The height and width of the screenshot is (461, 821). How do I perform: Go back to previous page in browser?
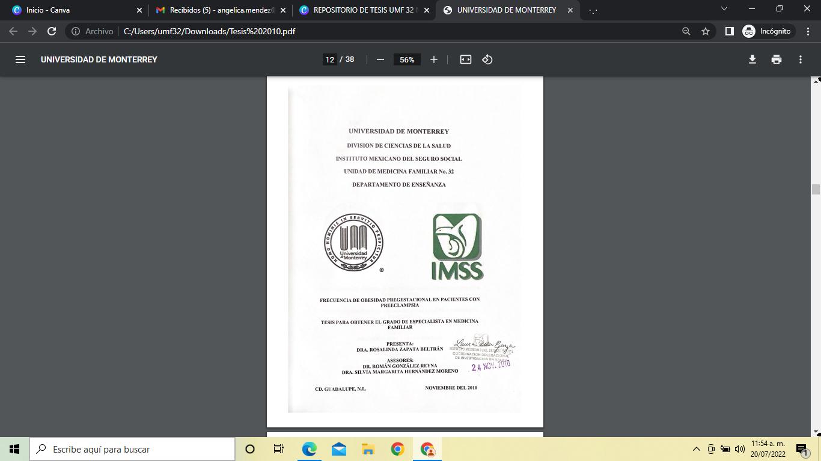[x=13, y=31]
